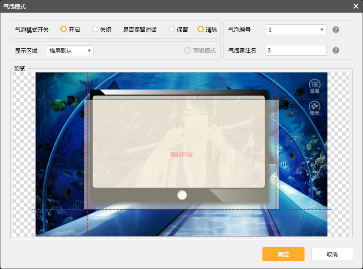Screen dimensions: 363x269
Task: Select the 关闭 radio button
Action: [x=95, y=29]
